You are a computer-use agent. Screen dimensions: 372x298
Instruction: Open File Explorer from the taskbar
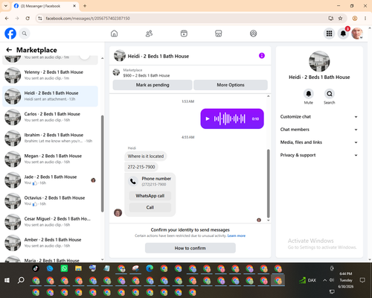(x=78, y=268)
